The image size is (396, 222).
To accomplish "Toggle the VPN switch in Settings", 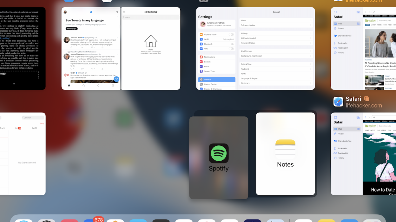I will pos(231,49).
